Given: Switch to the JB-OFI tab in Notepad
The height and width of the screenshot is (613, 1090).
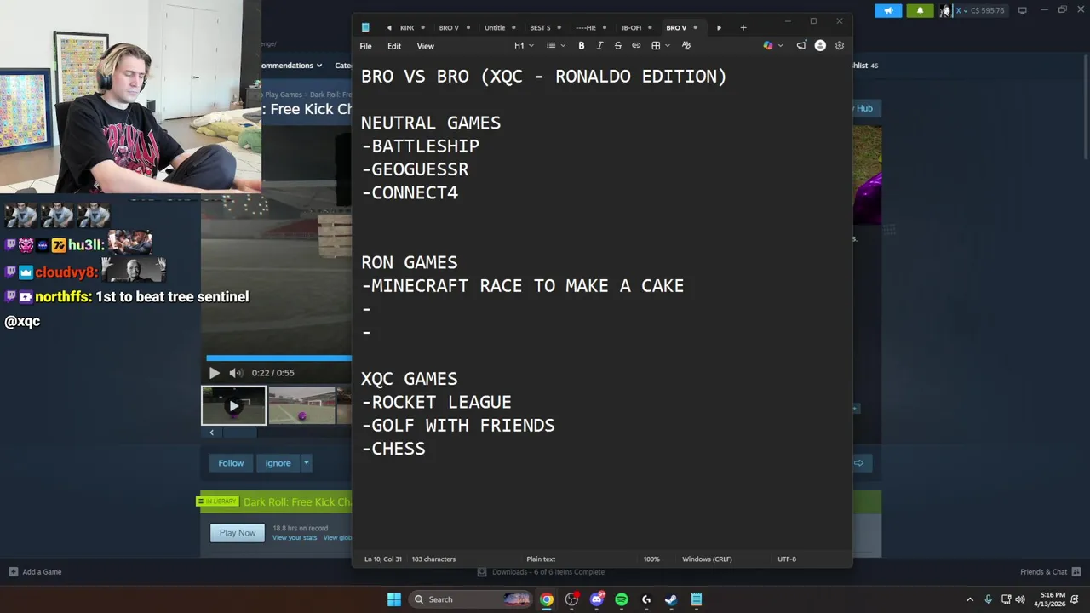Looking at the screenshot, I should (631, 27).
